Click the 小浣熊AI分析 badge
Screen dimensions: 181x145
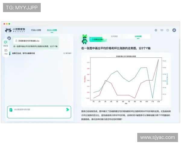[98, 40]
